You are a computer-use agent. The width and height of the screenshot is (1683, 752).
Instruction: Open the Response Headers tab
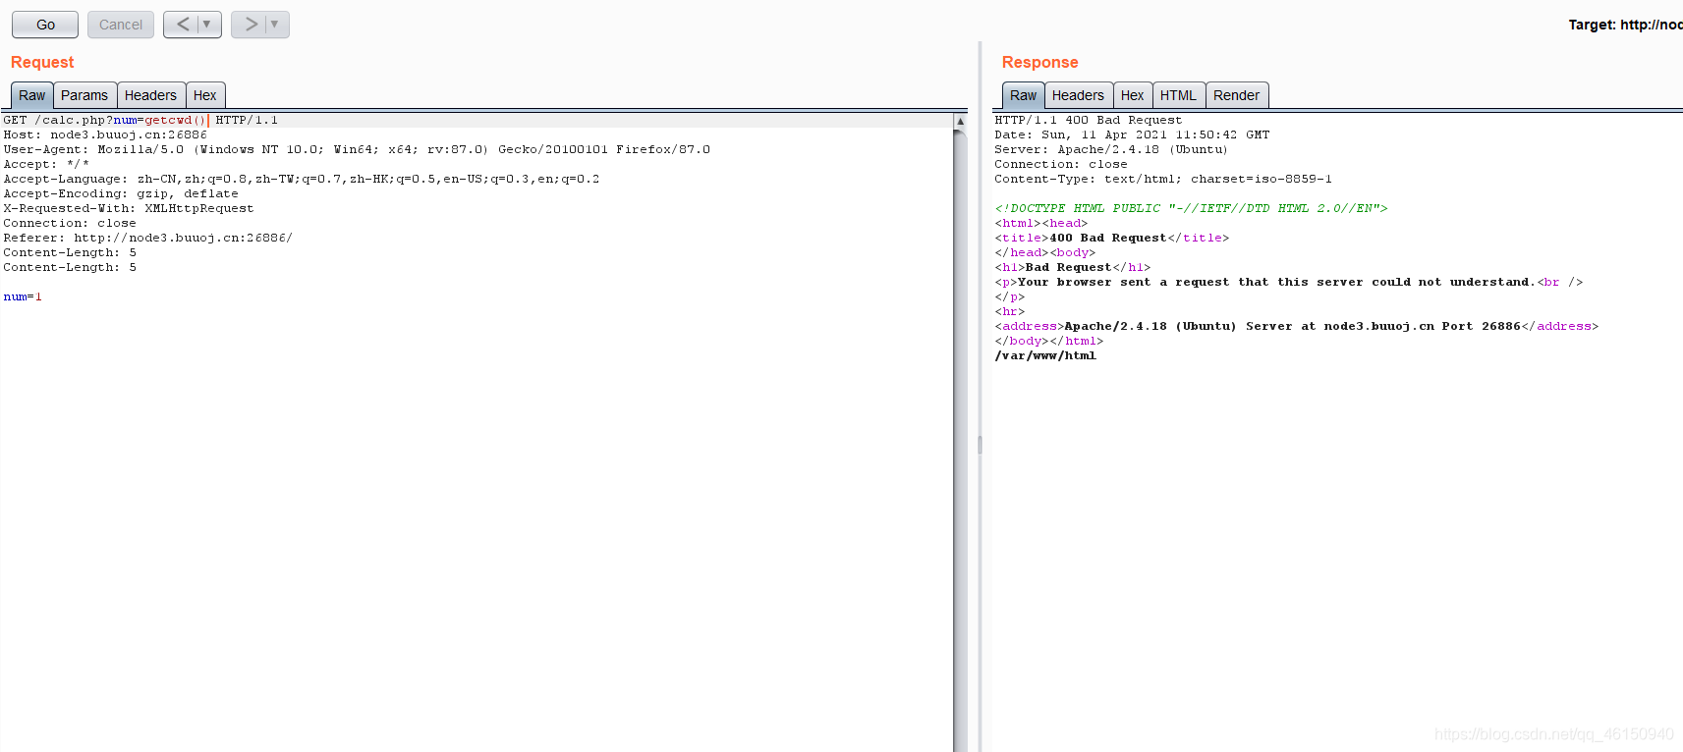click(x=1078, y=95)
